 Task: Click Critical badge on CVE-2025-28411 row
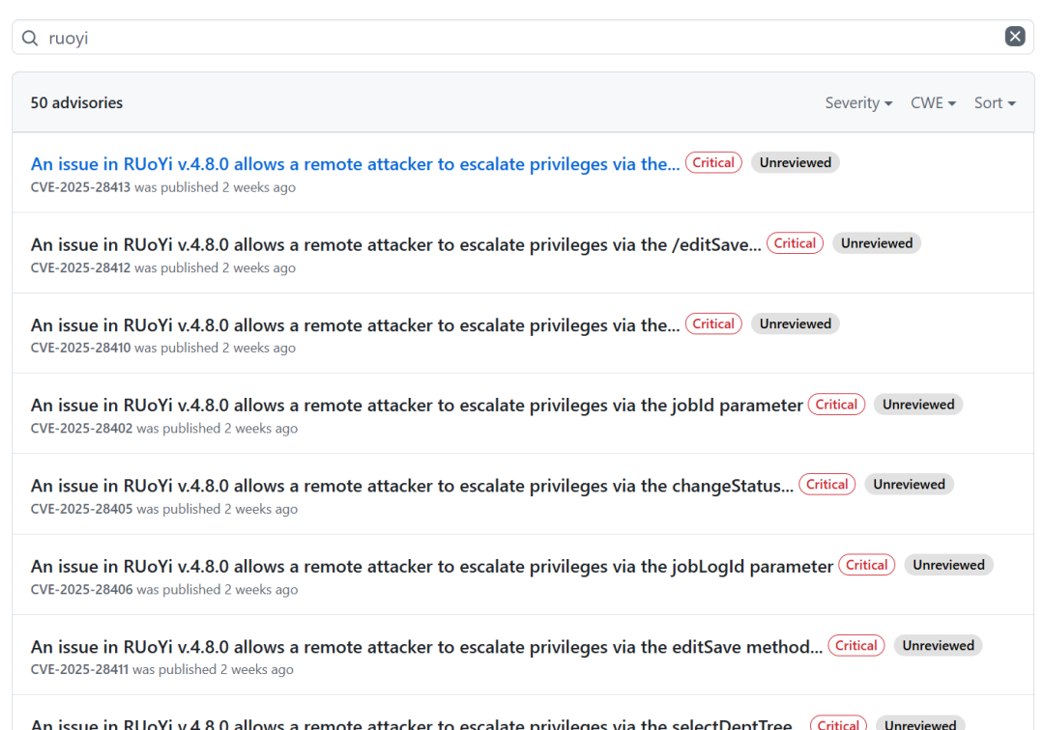tap(855, 646)
